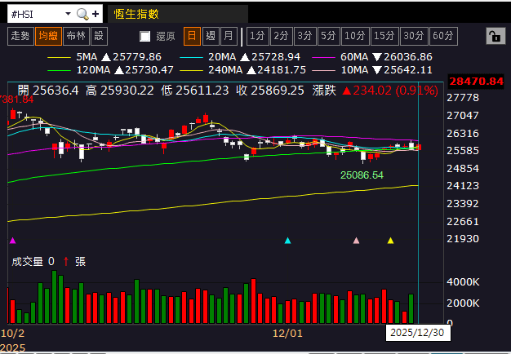Click the 成交量 volume label
This screenshot has height=354, width=511.
tap(28, 261)
